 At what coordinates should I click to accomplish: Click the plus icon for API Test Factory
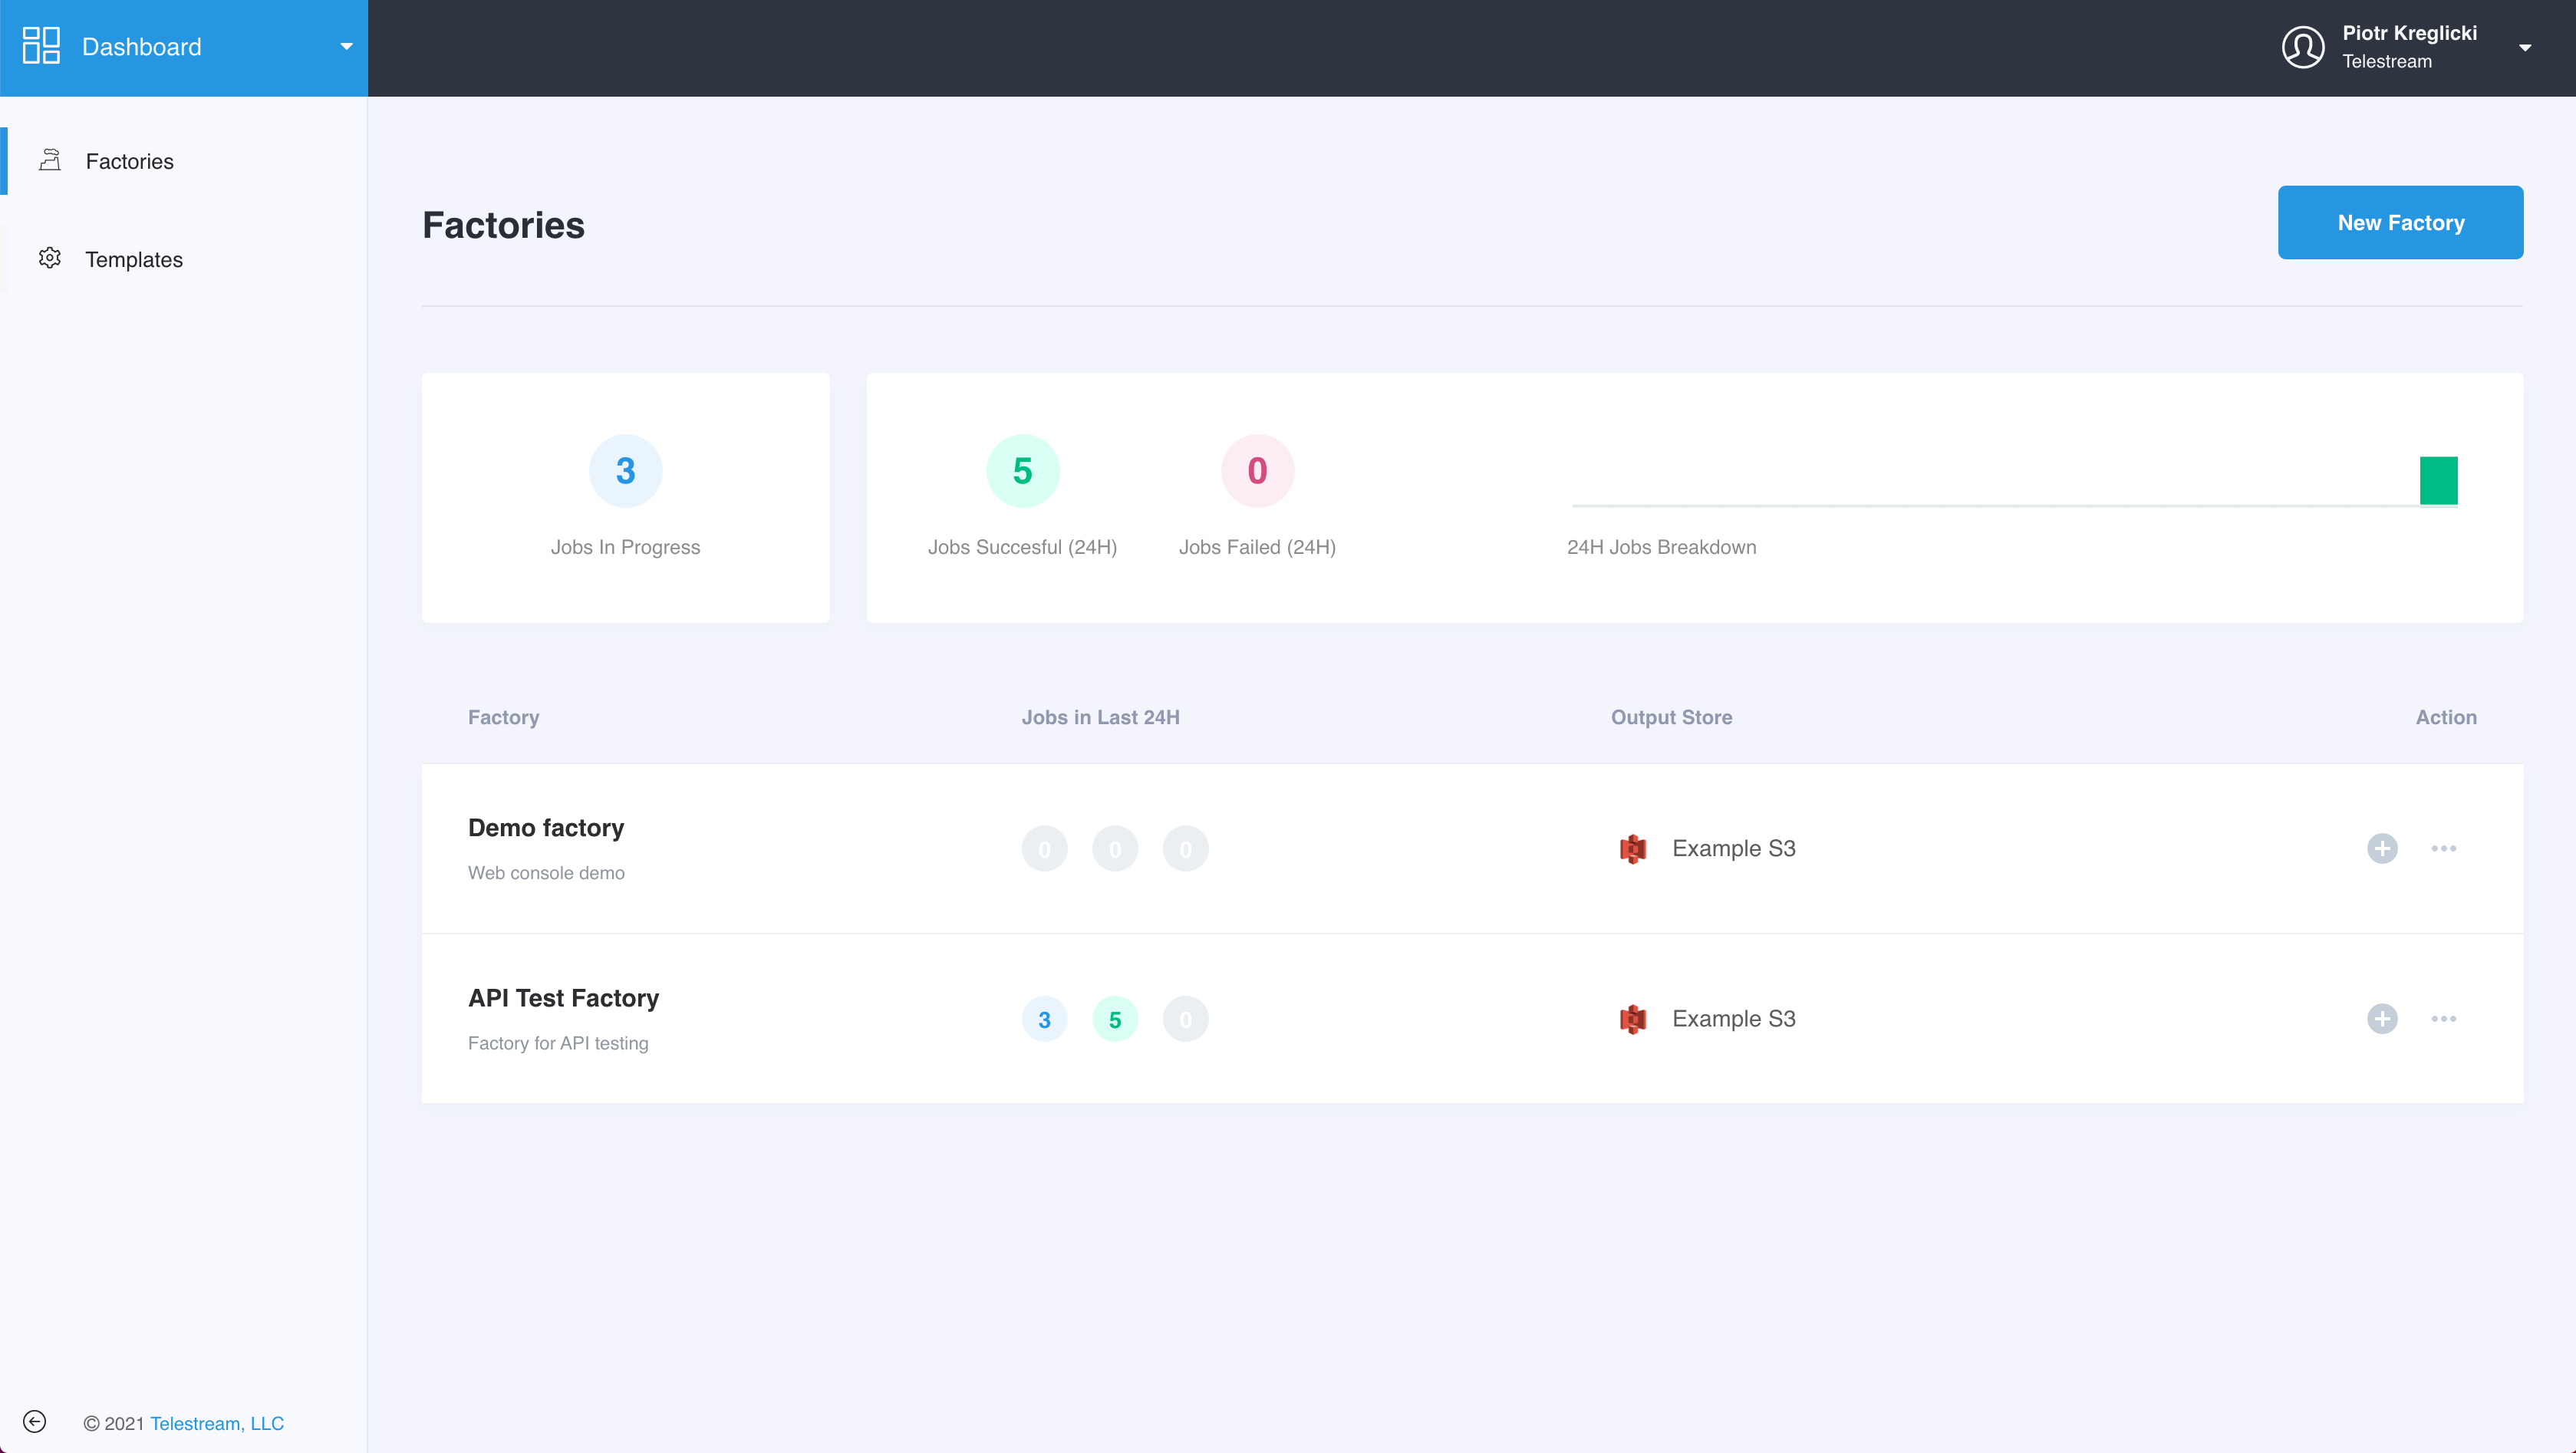point(2382,1018)
